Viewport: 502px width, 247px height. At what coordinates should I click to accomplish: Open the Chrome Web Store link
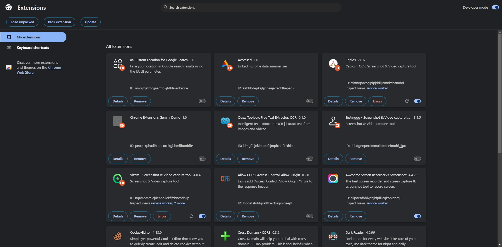coord(39,70)
